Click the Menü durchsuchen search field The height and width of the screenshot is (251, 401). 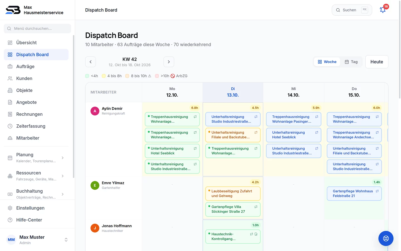click(x=38, y=28)
